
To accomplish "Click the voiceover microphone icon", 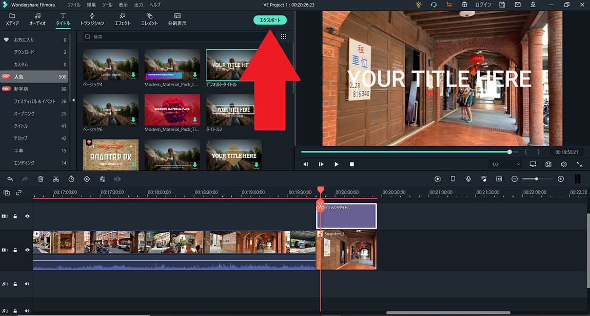I will (x=468, y=179).
